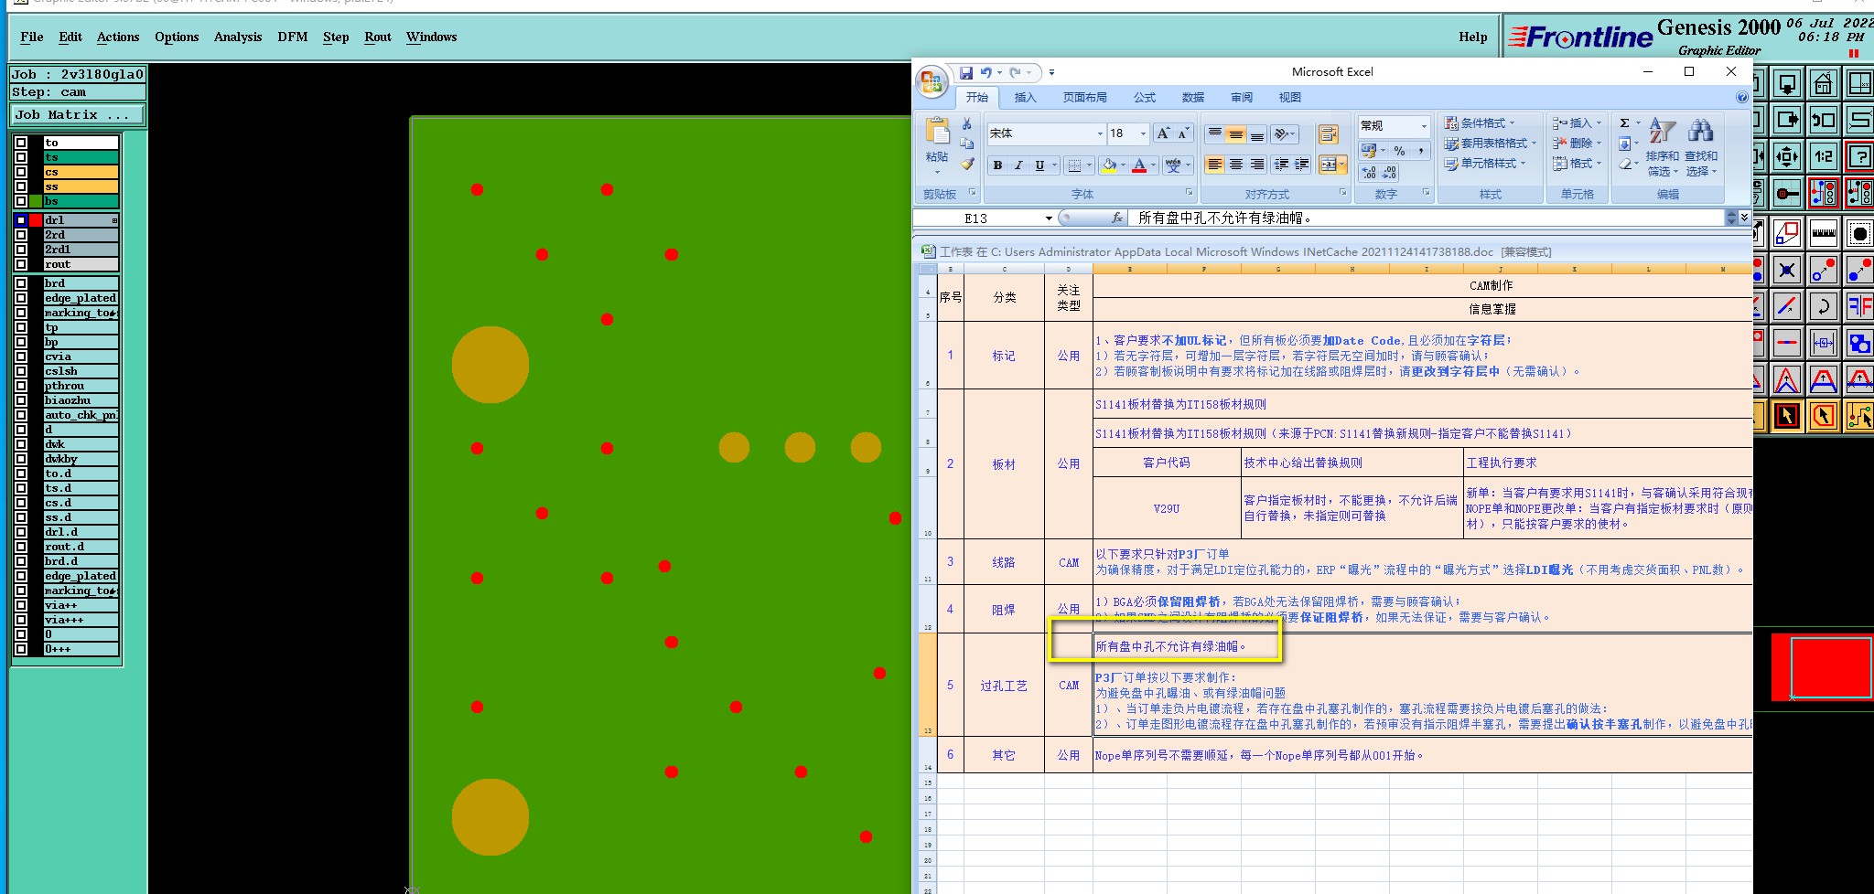1874x894 pixels.
Task: Click the black octagon pad icon
Action: pyautogui.click(x=1859, y=234)
